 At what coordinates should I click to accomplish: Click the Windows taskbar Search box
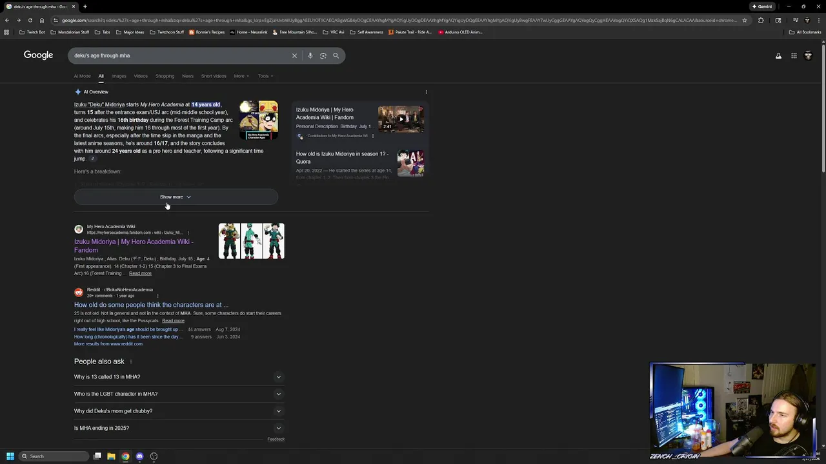point(53,456)
